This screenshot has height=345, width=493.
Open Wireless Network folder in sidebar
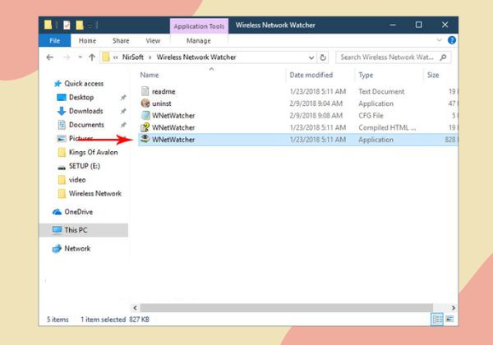(x=95, y=194)
